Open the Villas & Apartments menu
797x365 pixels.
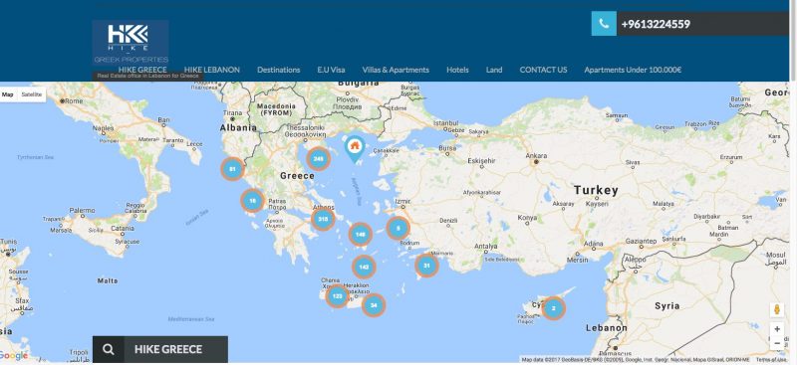pyautogui.click(x=396, y=70)
